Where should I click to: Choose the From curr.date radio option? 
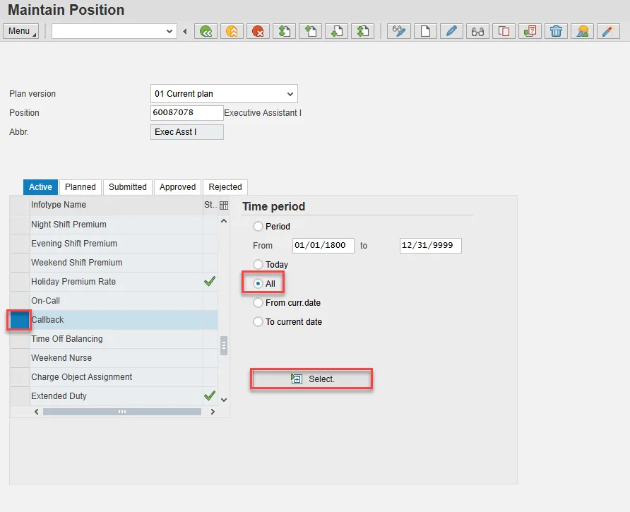click(x=258, y=303)
